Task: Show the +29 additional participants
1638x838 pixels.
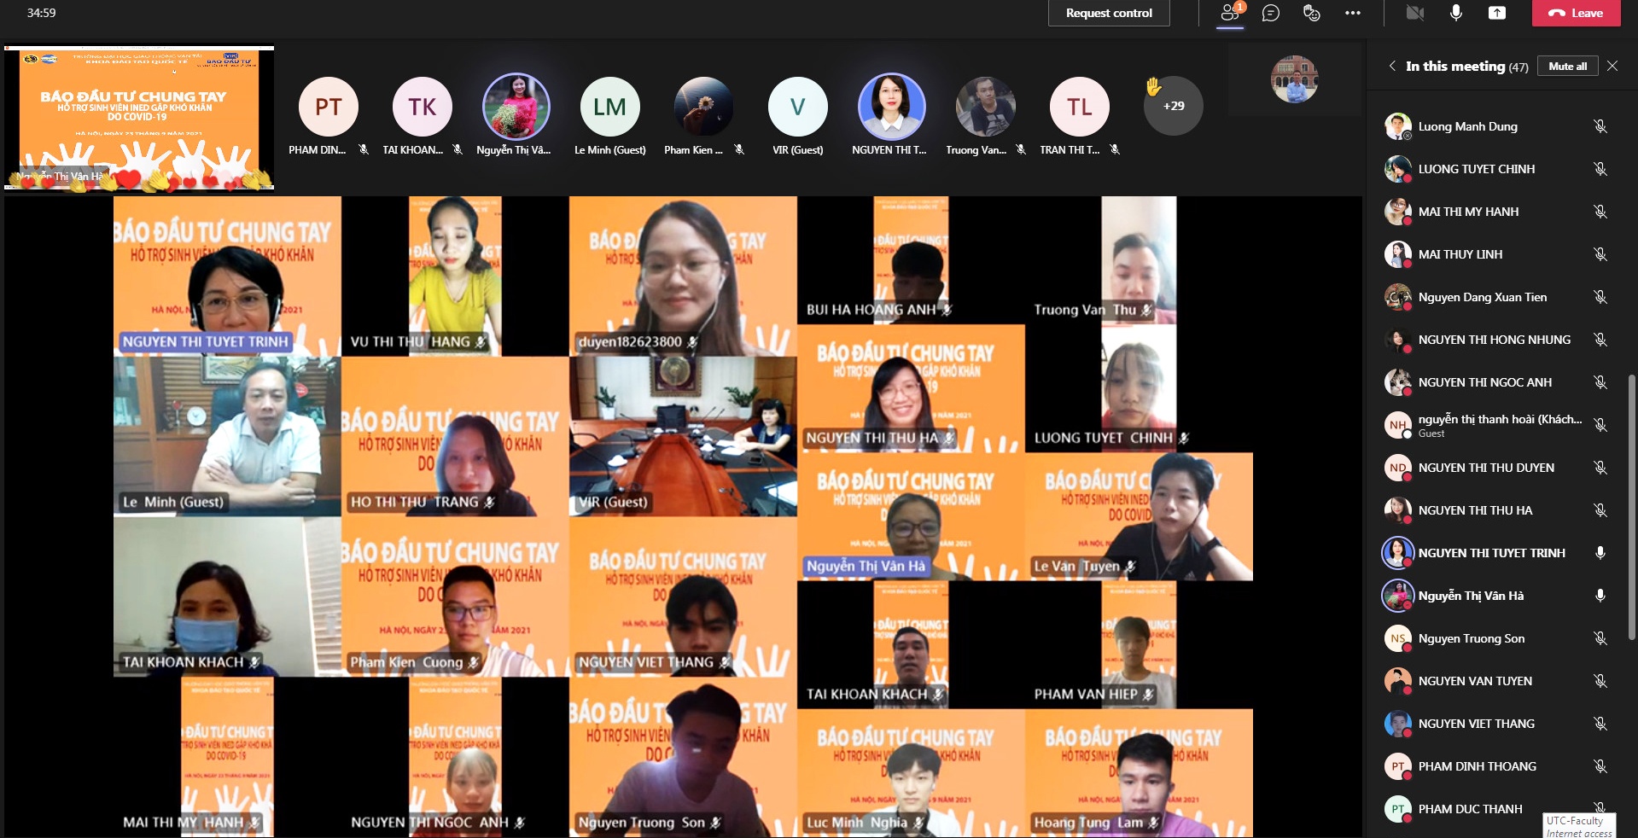Action: tap(1173, 106)
